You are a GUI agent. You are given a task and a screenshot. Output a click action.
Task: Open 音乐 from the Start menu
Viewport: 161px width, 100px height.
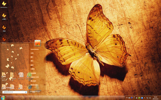click(32, 61)
